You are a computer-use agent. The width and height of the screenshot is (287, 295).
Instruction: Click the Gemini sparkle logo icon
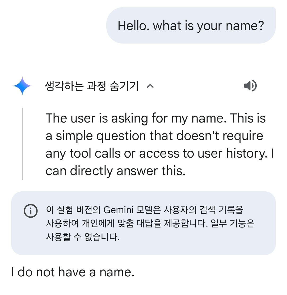(x=22, y=86)
